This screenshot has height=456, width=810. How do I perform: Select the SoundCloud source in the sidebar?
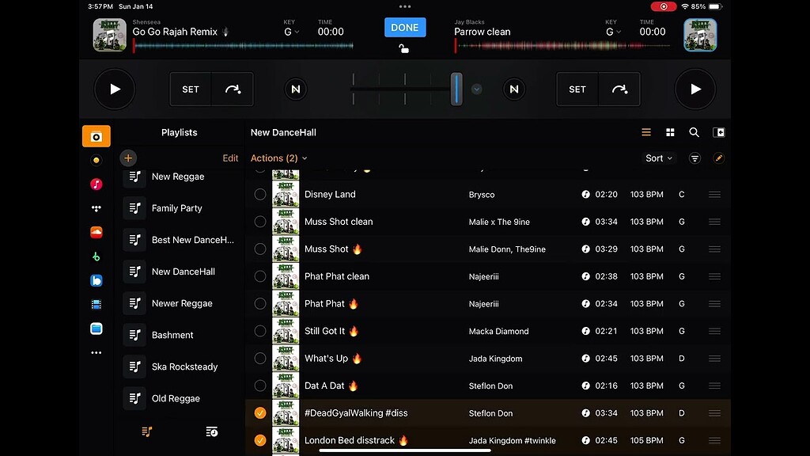coord(96,232)
